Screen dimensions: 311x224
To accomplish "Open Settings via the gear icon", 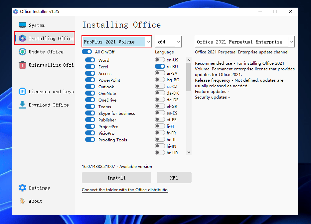I will [22, 188].
